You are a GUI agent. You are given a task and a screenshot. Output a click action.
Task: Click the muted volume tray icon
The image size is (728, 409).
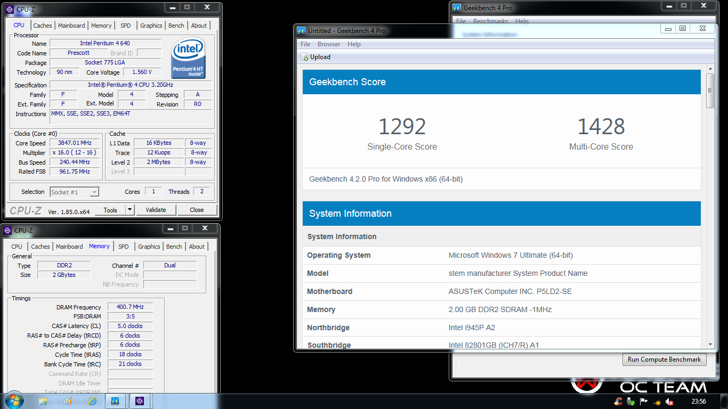click(669, 402)
